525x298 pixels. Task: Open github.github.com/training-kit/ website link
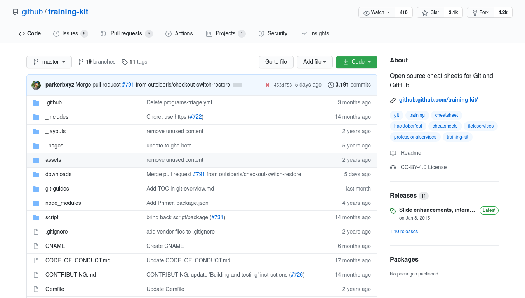(438, 100)
